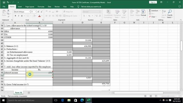Increase font size with larger A

coord(38,12)
